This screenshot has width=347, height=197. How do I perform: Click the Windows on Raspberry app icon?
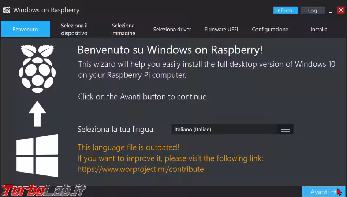[x=6, y=10]
